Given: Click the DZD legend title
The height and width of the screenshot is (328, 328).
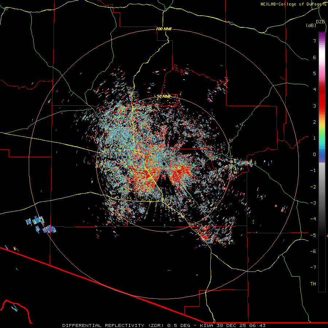Looking at the screenshot, I should point(320,22).
